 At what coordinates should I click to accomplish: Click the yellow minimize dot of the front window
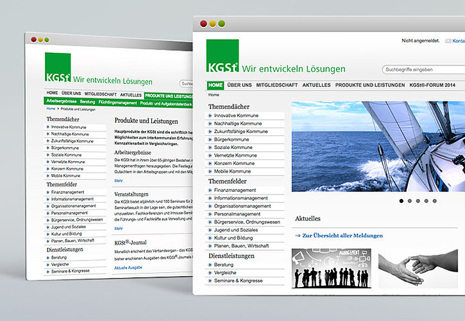[x=213, y=24]
